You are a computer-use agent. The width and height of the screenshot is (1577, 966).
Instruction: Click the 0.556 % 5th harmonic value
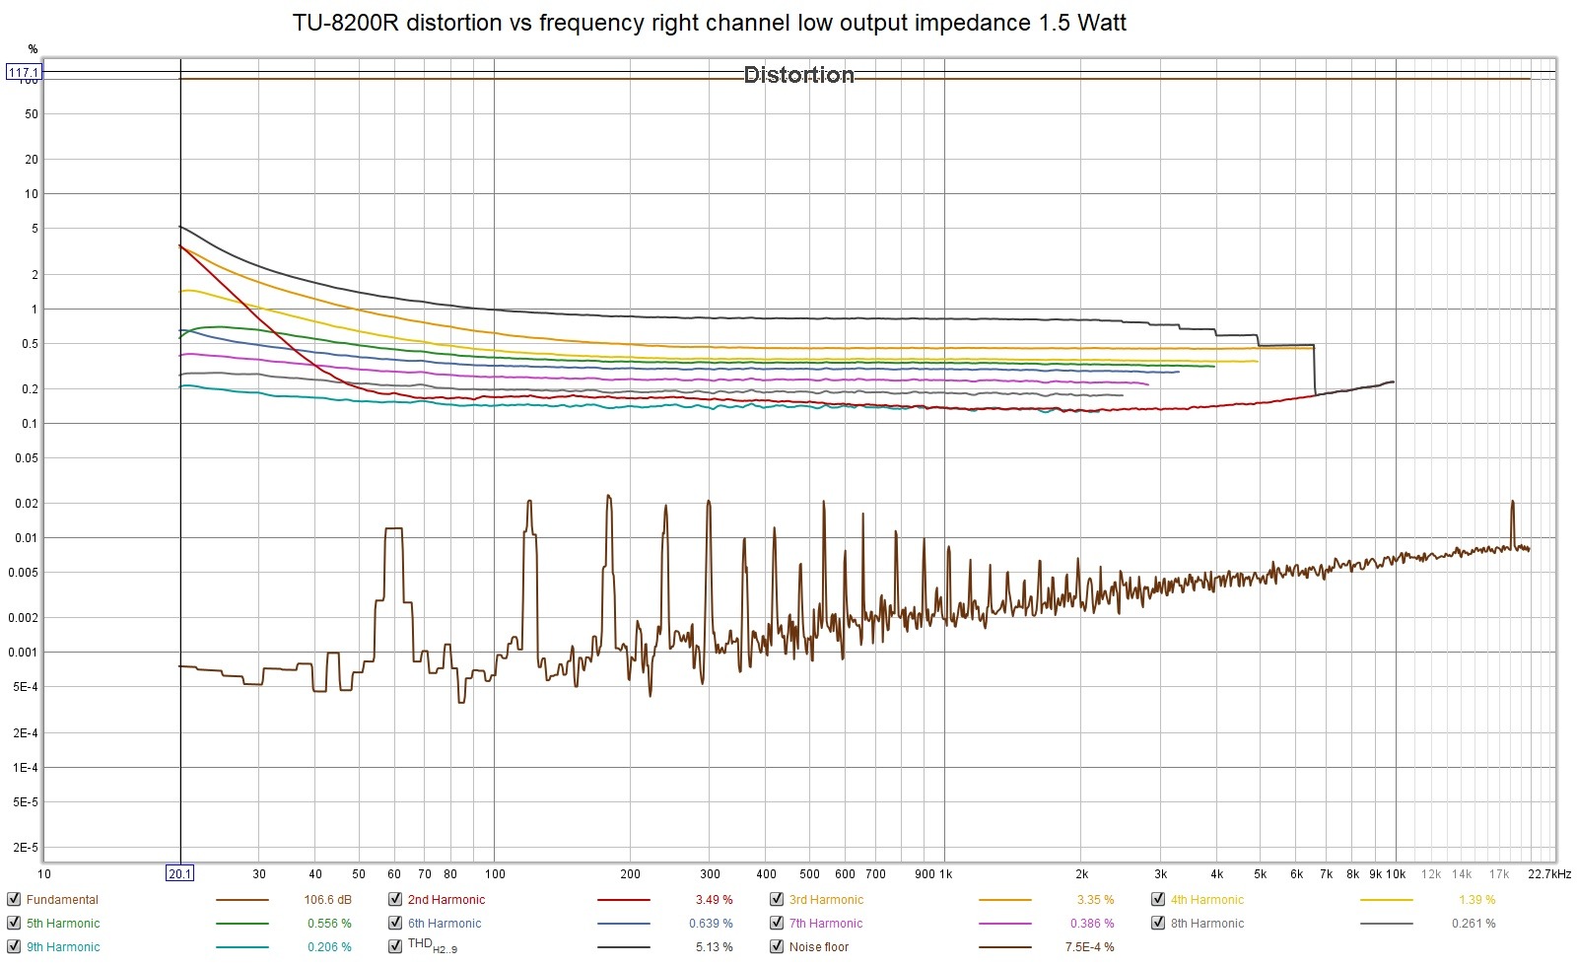[329, 924]
